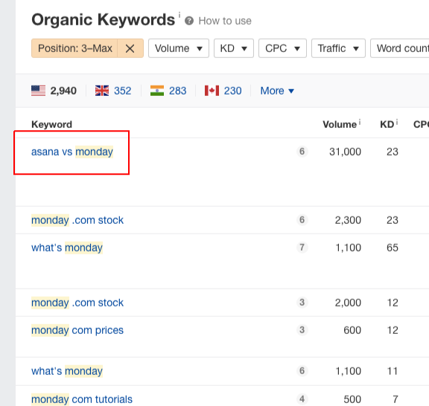Select the India flag 283 tab

point(168,91)
